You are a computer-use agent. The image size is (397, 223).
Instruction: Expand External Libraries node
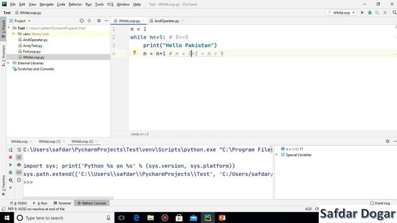point(9,63)
